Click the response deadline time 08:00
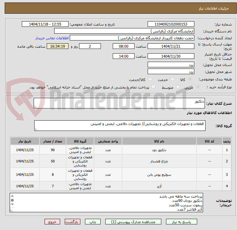Screen dimensions: 237x230 coord(124,46)
